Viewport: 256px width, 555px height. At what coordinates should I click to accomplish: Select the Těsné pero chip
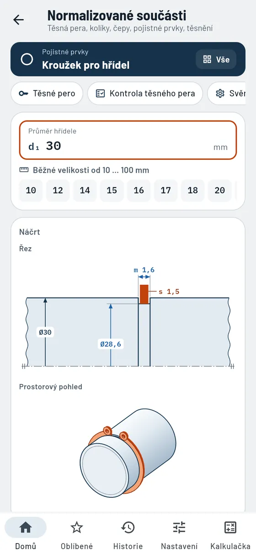(x=47, y=93)
